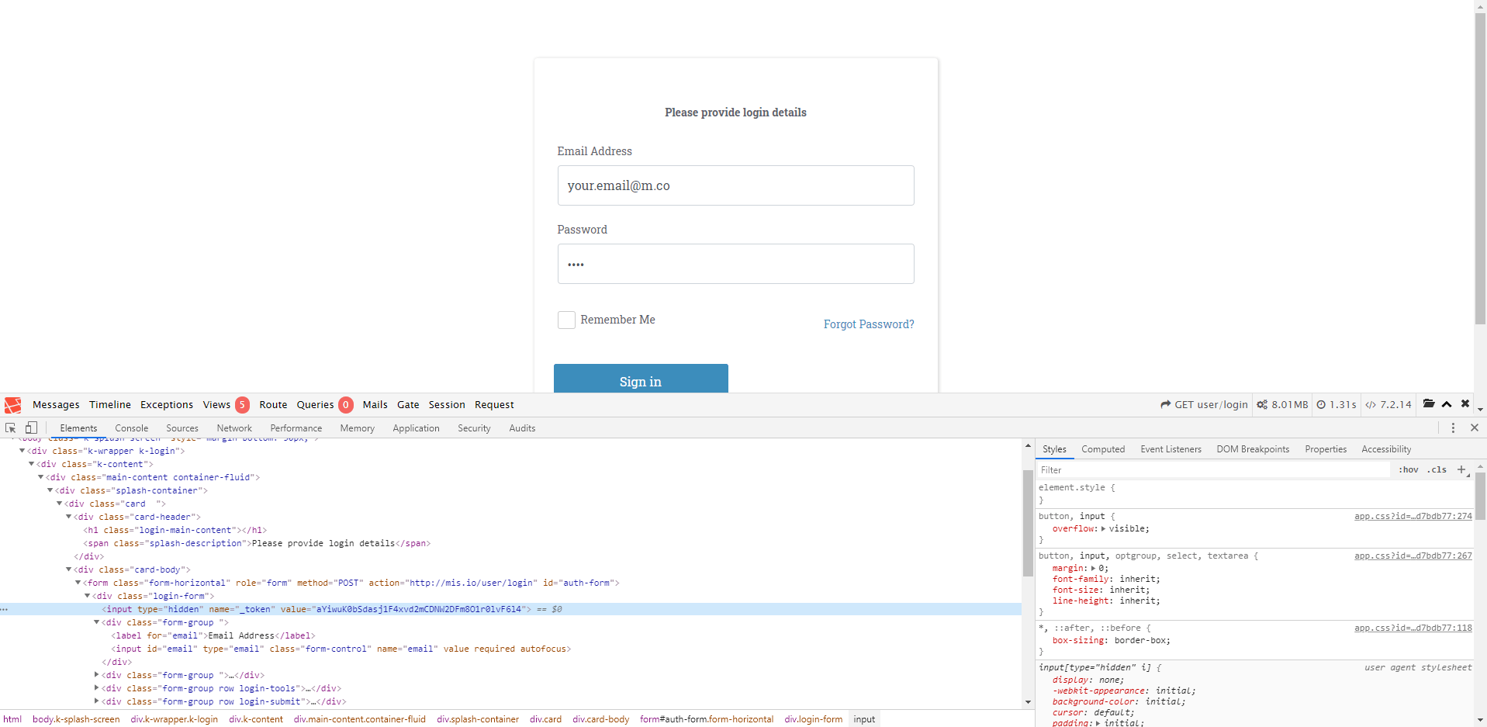Click the GET user/login request indicator
The width and height of the screenshot is (1487, 727).
point(1204,404)
